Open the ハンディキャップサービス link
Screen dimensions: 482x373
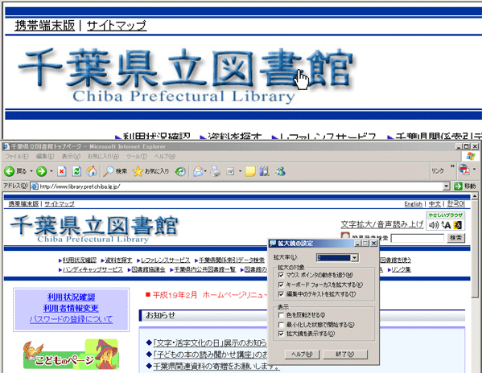[93, 269]
